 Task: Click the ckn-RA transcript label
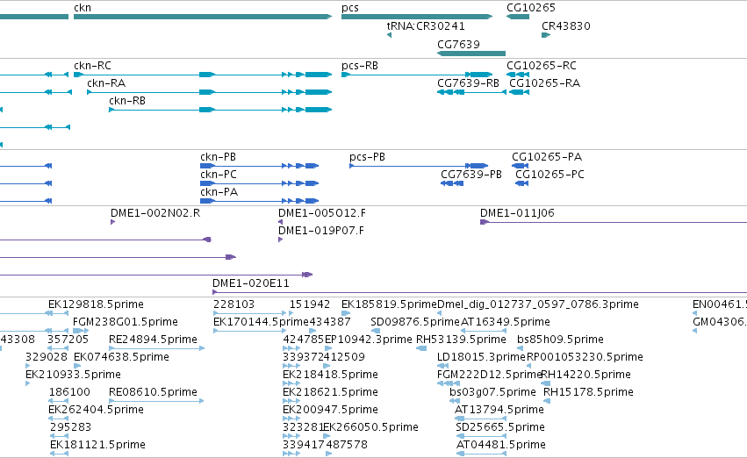pyautogui.click(x=106, y=82)
